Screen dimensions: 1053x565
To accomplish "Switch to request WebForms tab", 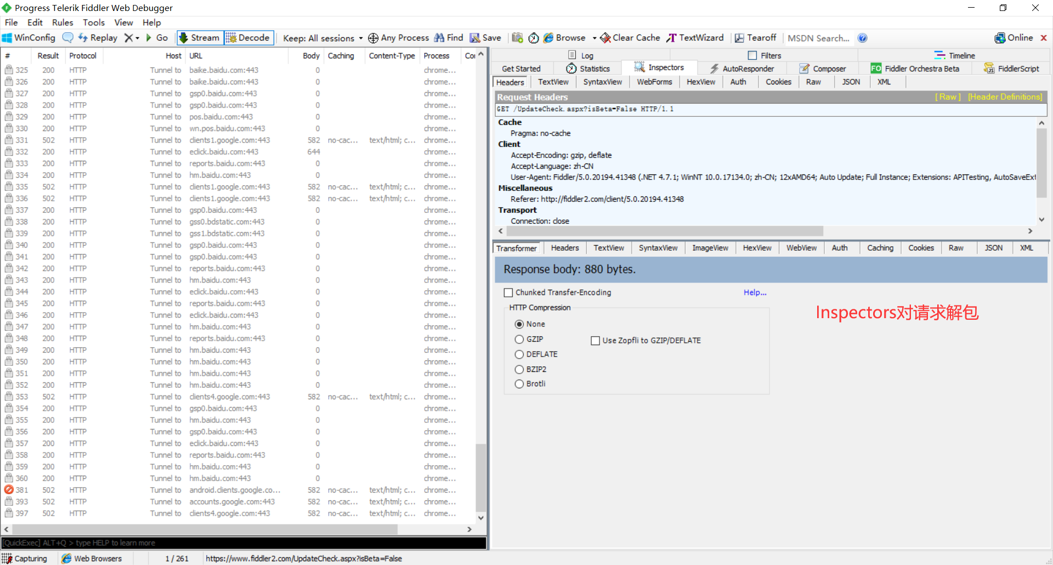I will (x=654, y=82).
